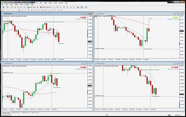
Task: Set timeframe to W1
Action: [x=58, y=10]
